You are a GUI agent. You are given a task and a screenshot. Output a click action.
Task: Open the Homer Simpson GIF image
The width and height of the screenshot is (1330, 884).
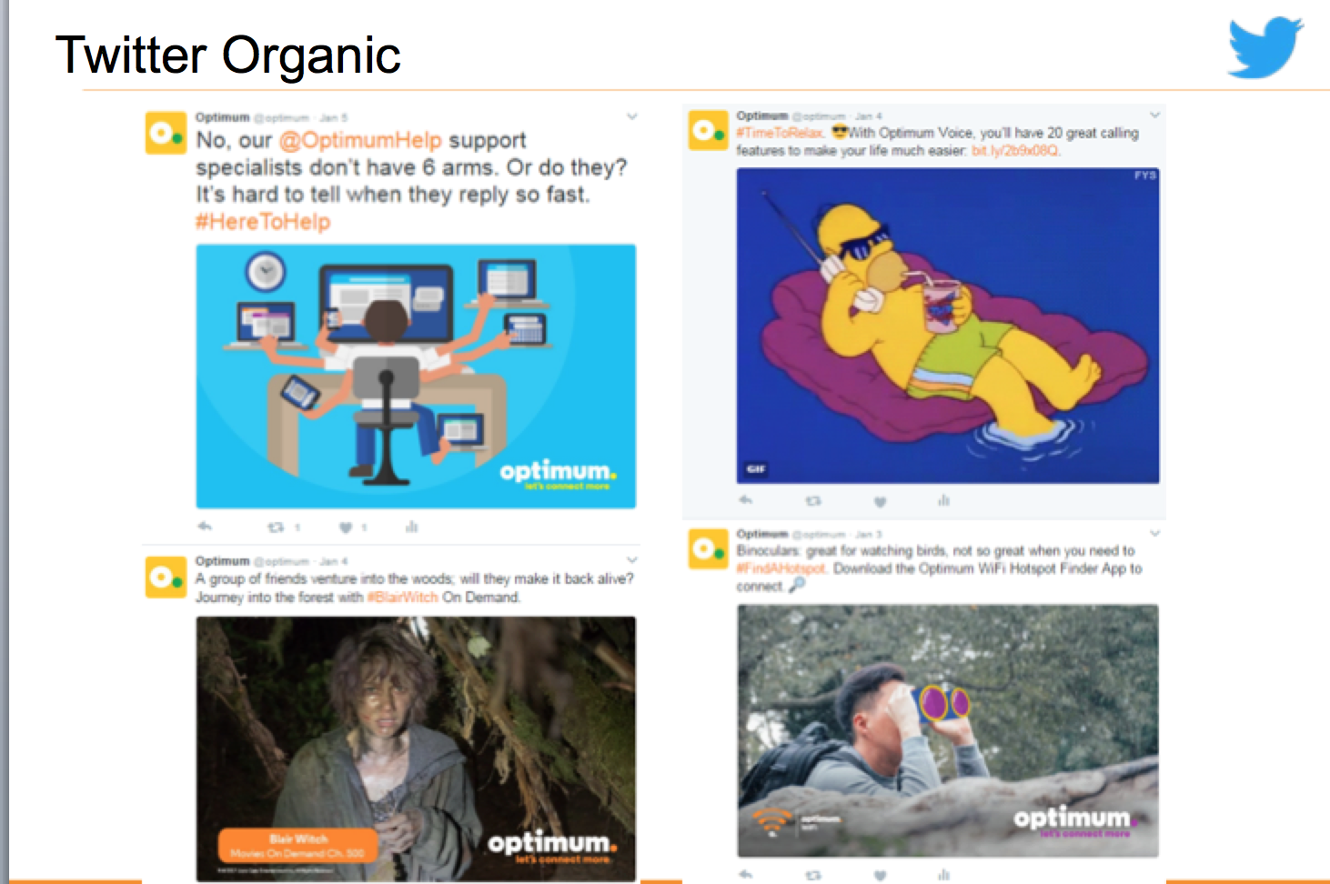[947, 326]
